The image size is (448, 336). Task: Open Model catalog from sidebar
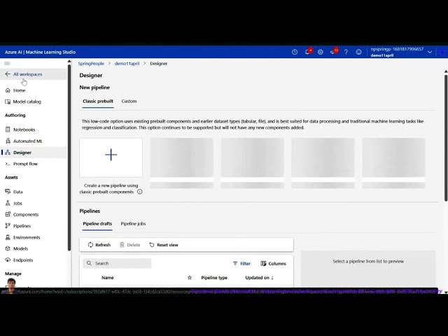(x=27, y=101)
